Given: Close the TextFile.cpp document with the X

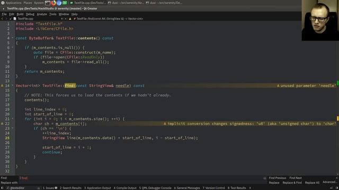Looking at the screenshot, I should [x=66, y=19].
